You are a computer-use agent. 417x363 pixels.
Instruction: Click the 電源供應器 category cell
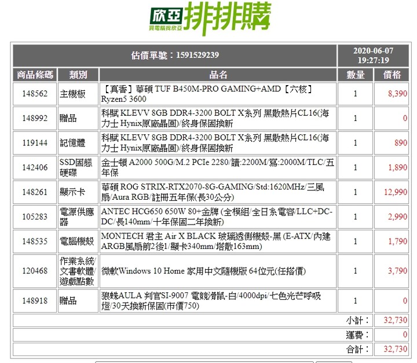pyautogui.click(x=78, y=217)
